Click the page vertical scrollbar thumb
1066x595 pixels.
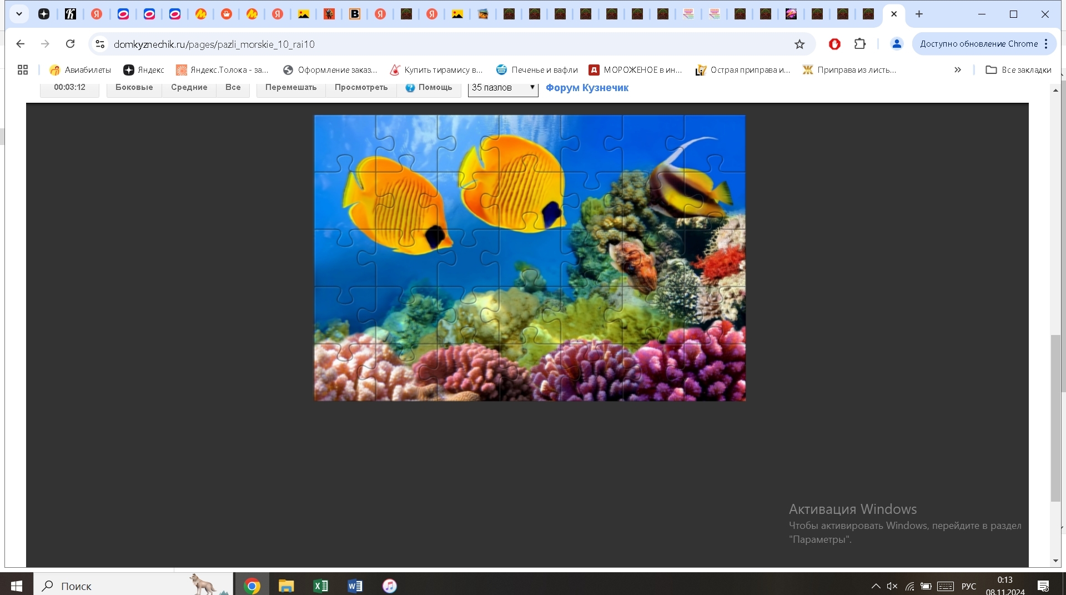coord(1055,418)
